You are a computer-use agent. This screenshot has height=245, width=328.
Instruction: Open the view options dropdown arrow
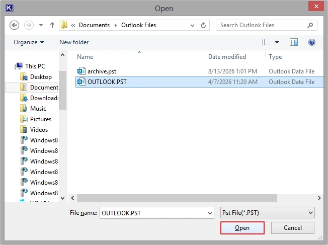tap(277, 42)
